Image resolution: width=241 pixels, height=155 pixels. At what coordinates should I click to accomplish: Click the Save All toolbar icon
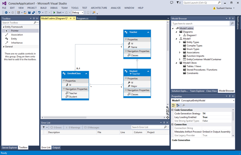(x=33, y=13)
